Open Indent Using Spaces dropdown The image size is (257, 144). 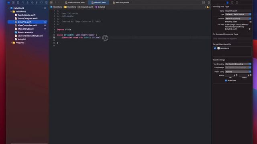(238, 72)
